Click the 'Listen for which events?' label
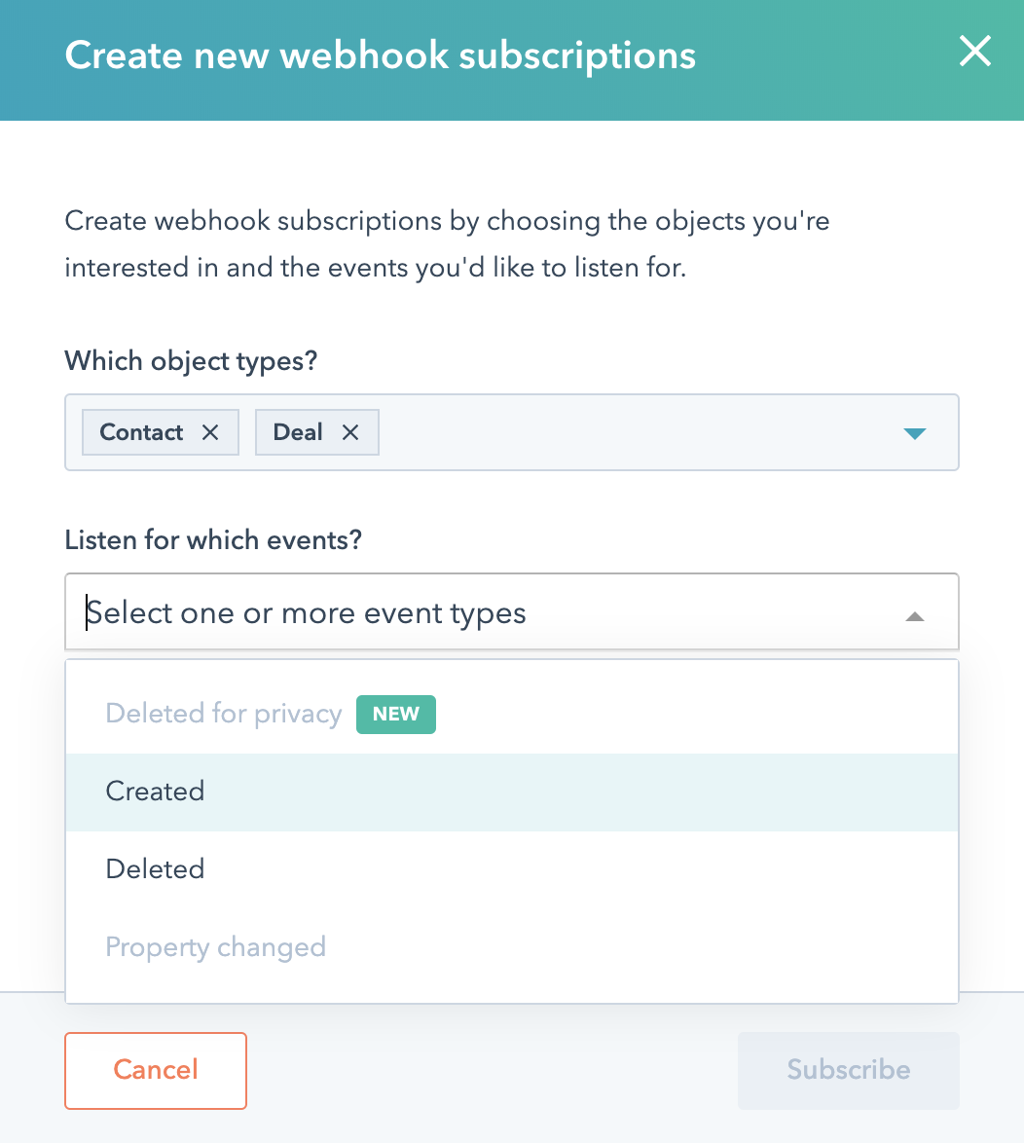This screenshot has height=1143, width=1024. (213, 539)
